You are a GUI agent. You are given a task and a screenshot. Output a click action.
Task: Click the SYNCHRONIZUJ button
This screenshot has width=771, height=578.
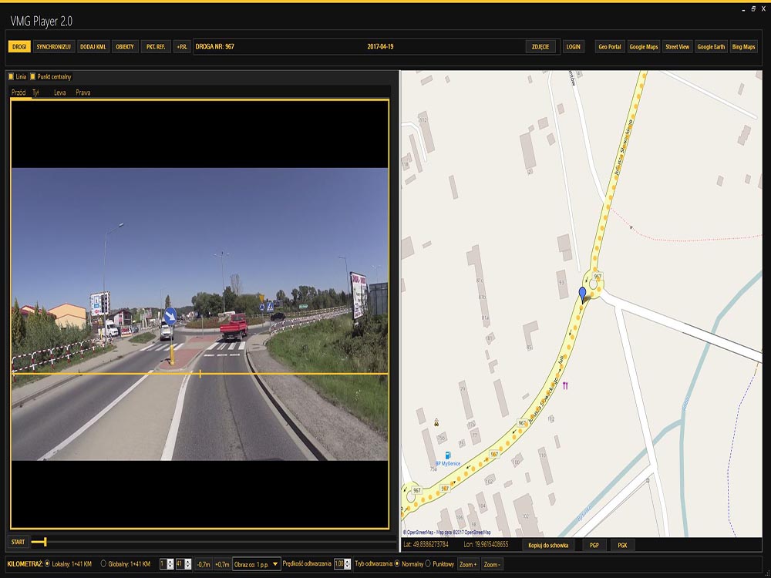pyautogui.click(x=54, y=47)
